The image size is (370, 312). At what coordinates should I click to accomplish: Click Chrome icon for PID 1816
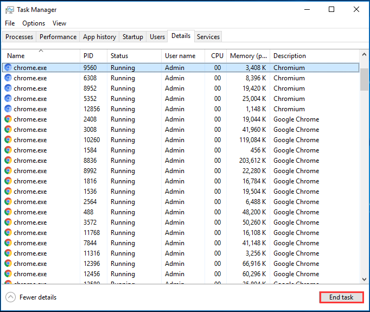(8, 181)
